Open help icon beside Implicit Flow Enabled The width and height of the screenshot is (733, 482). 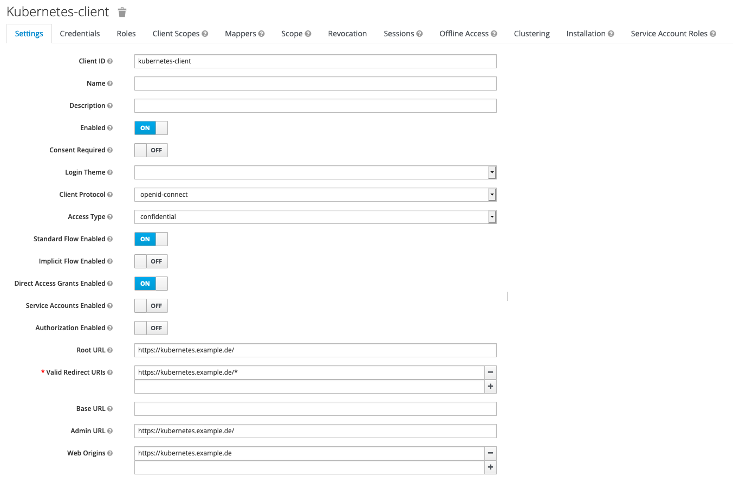coord(110,261)
